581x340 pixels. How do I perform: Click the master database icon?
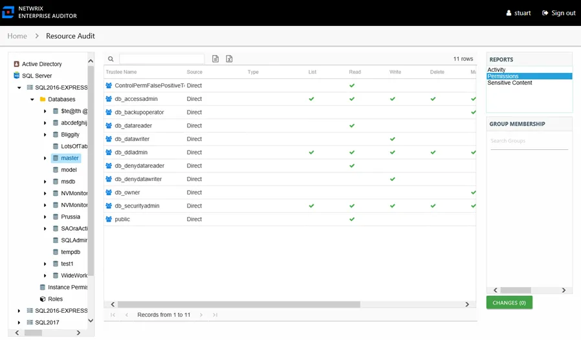pyautogui.click(x=55, y=158)
